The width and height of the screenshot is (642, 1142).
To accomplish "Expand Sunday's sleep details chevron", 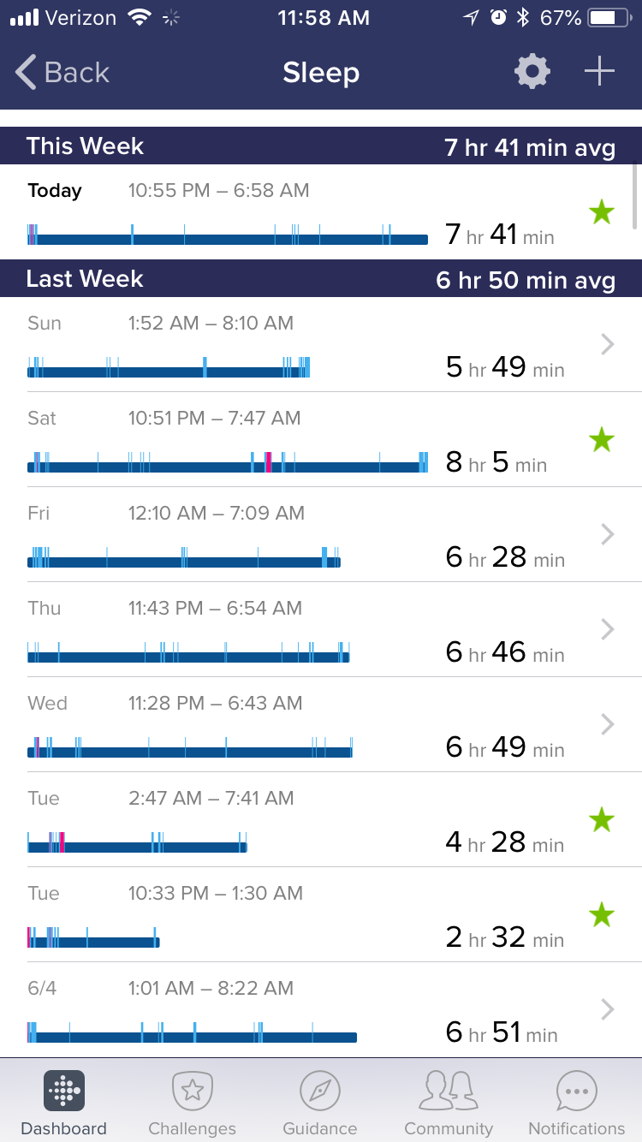I will pos(608,344).
